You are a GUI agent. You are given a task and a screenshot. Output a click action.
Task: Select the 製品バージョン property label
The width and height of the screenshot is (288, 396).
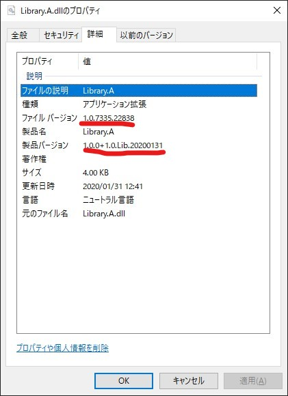pyautogui.click(x=45, y=145)
